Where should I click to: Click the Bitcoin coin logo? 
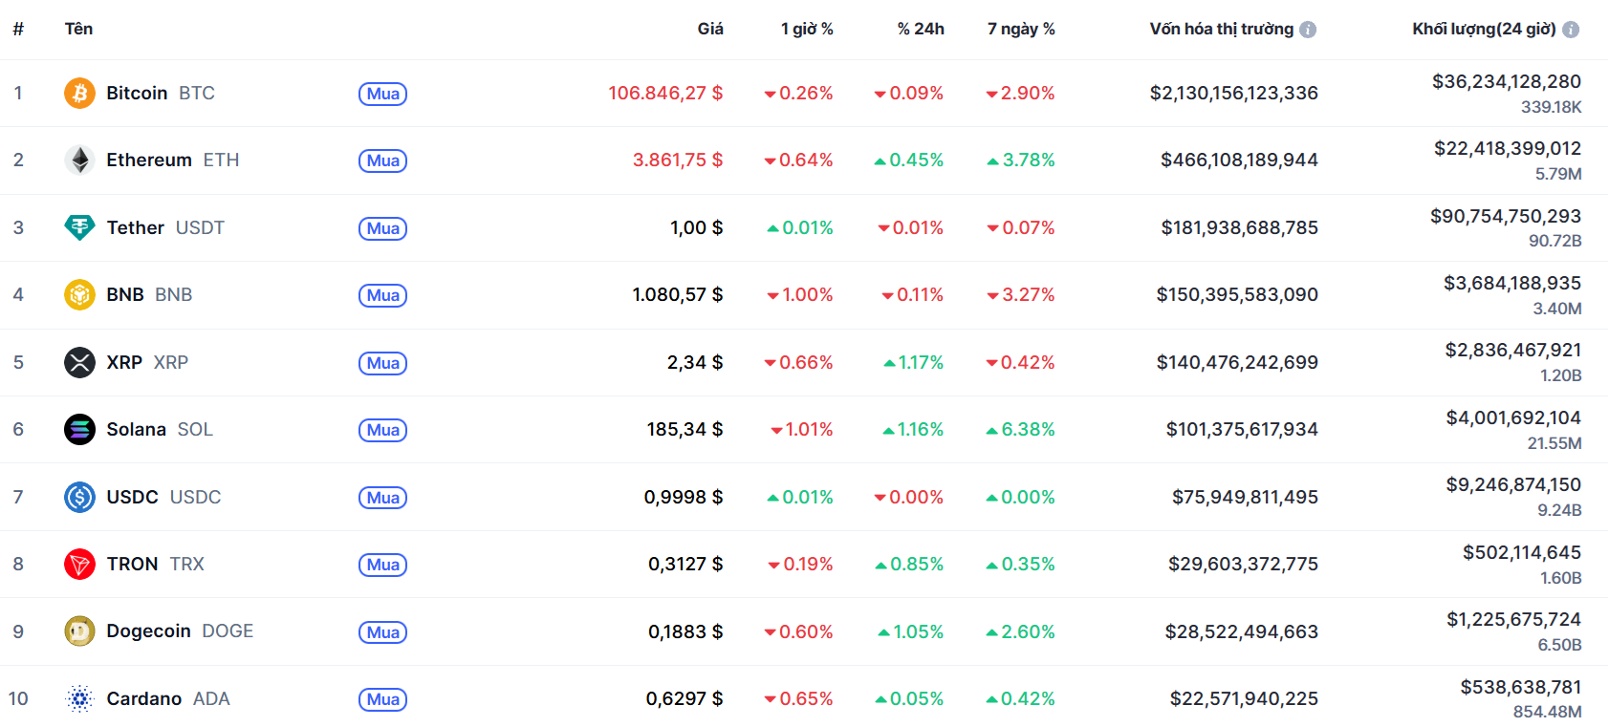pyautogui.click(x=79, y=93)
